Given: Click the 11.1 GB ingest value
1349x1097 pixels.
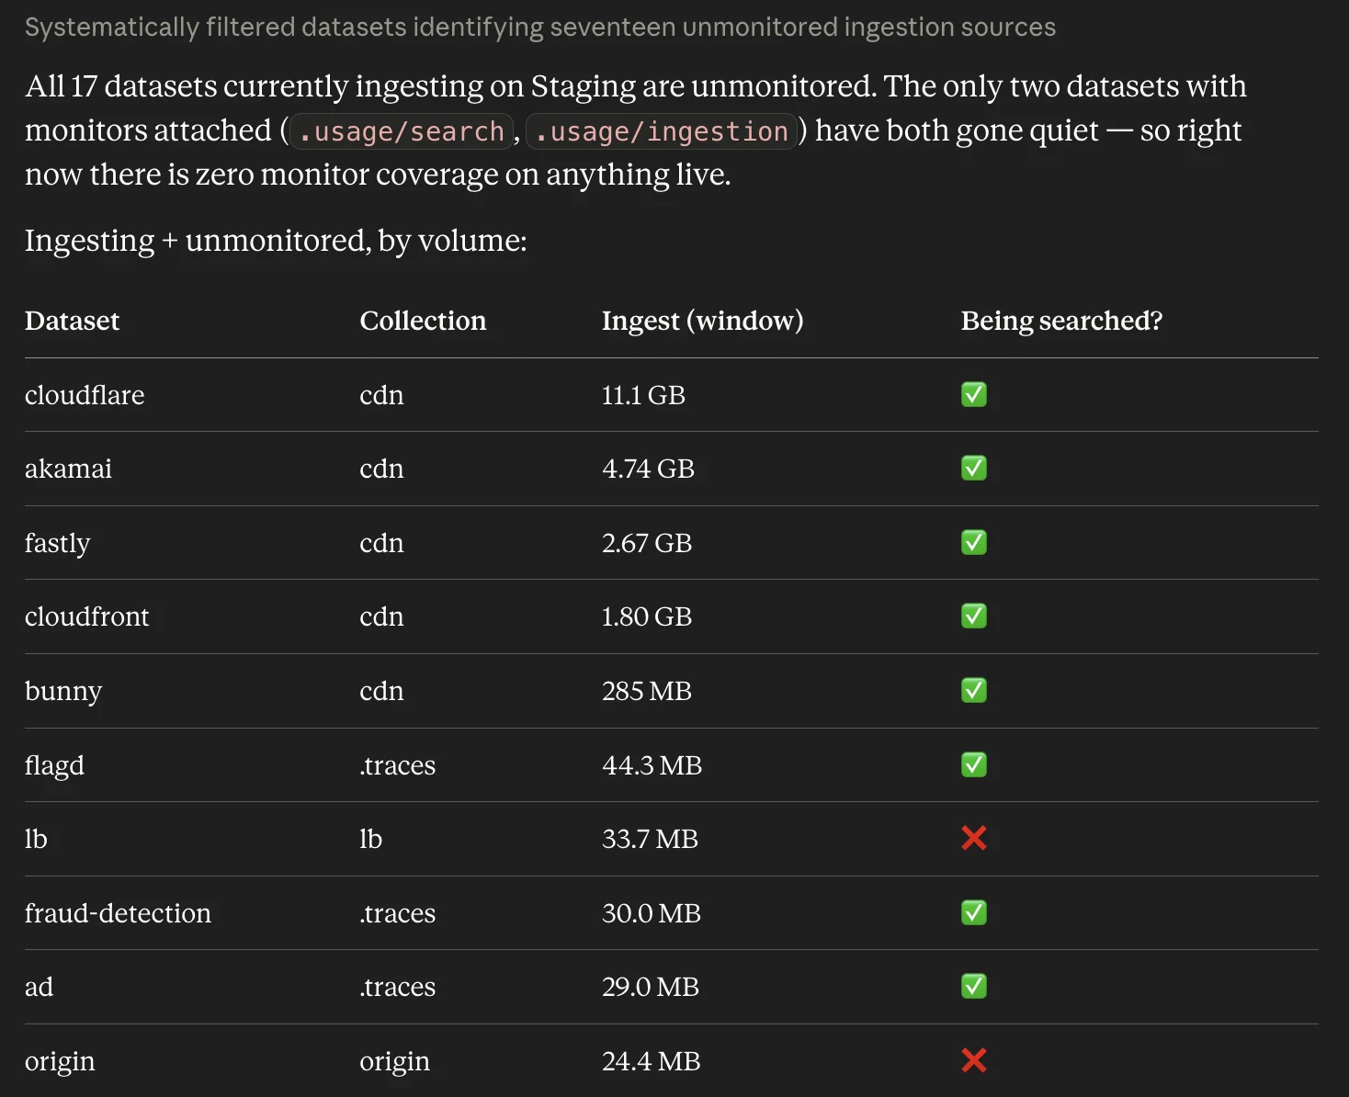Looking at the screenshot, I should click(643, 395).
